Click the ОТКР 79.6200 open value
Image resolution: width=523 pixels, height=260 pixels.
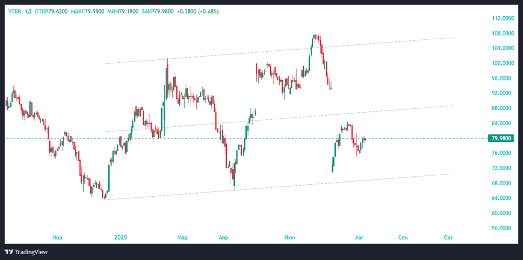pyautogui.click(x=51, y=11)
